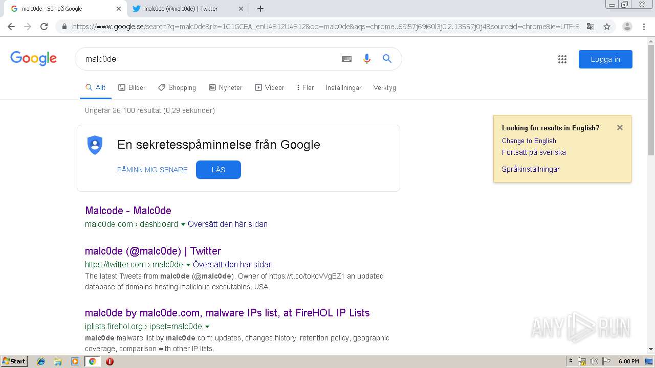
Task: Open the FireHOL IP Lists result
Action: [x=227, y=313]
